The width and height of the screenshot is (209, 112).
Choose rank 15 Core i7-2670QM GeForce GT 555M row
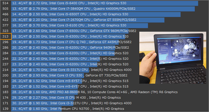(74, 20)
